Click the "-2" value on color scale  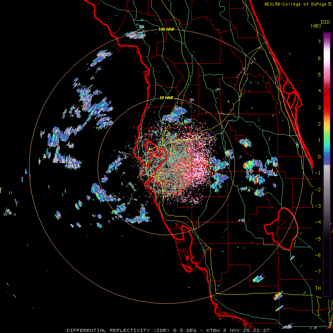tap(318, 190)
